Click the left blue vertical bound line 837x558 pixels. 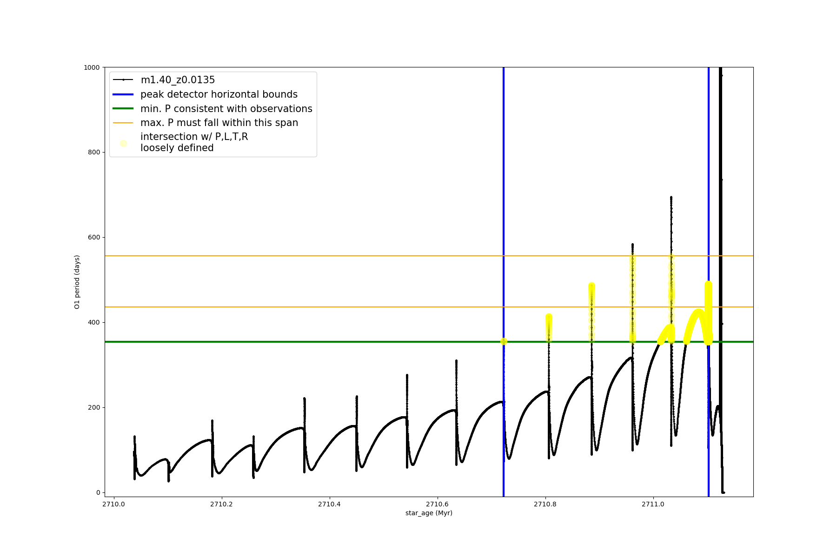click(504, 209)
